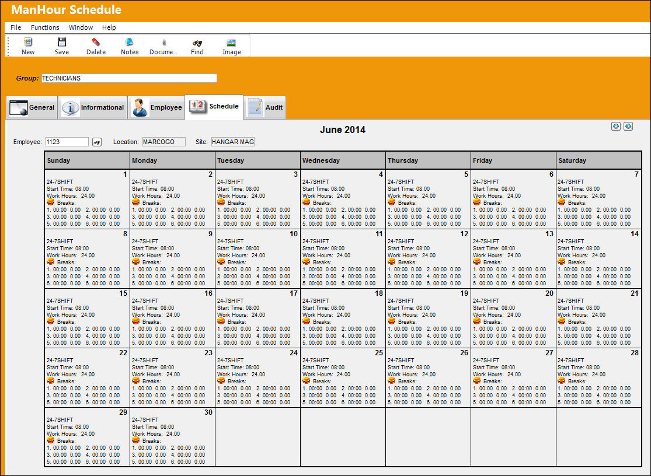This screenshot has width=651, height=476.
Task: Select day number 26 in calendar
Action: pos(464,353)
